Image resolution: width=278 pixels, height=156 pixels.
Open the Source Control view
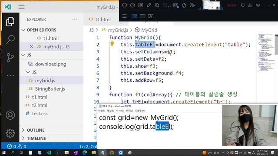click(10, 57)
